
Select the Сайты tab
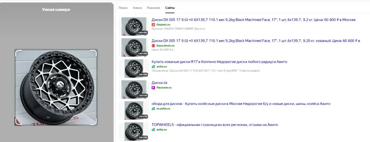tap(170, 8)
